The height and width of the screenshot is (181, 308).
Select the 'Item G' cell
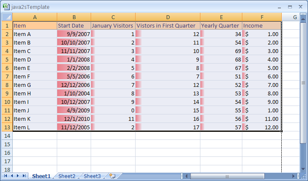35,85
